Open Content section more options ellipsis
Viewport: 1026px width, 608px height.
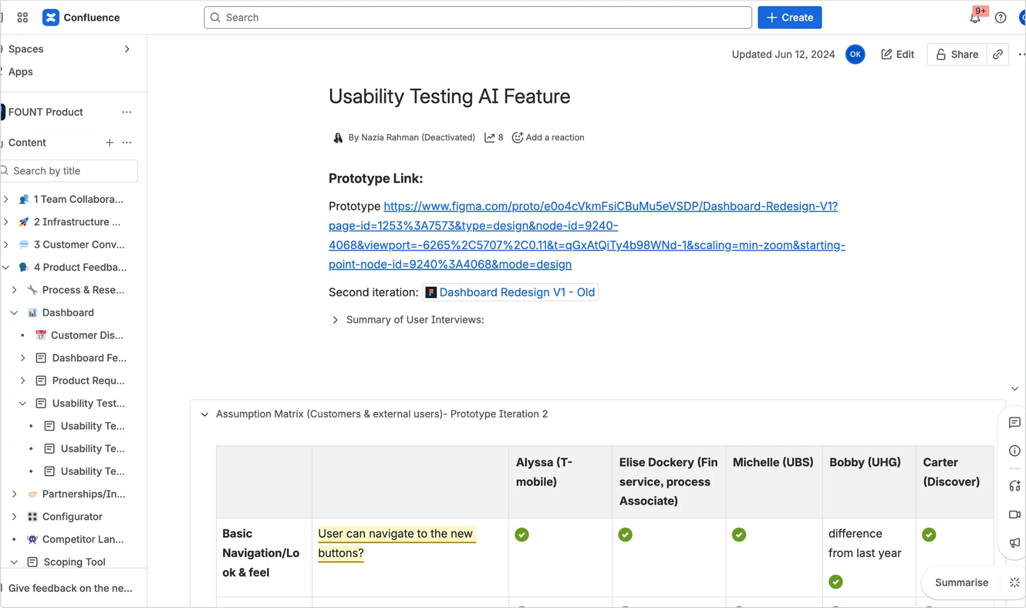pos(127,143)
